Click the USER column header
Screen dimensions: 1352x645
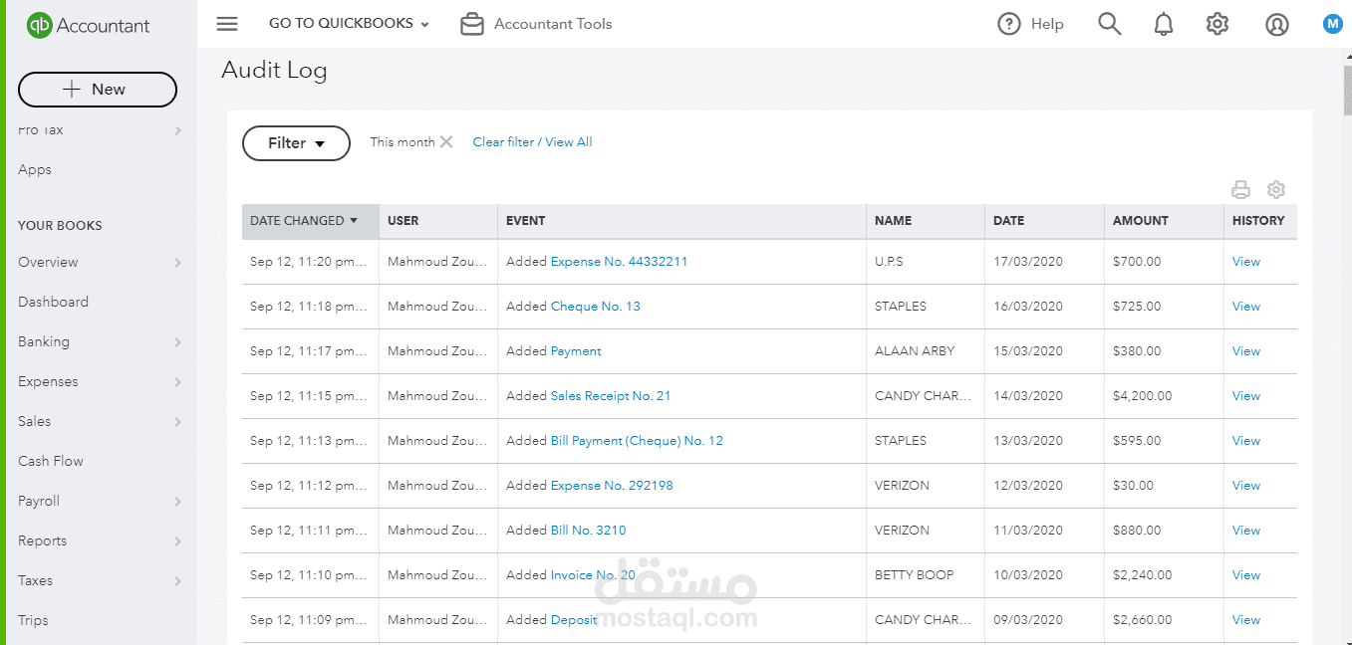point(438,221)
